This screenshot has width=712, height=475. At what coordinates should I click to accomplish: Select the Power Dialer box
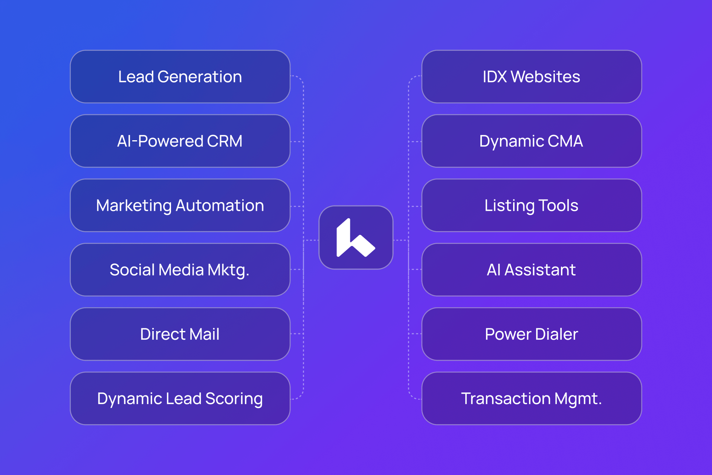[532, 334]
